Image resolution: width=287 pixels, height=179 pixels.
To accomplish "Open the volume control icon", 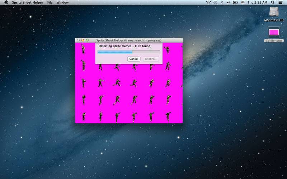I will coord(228,3).
